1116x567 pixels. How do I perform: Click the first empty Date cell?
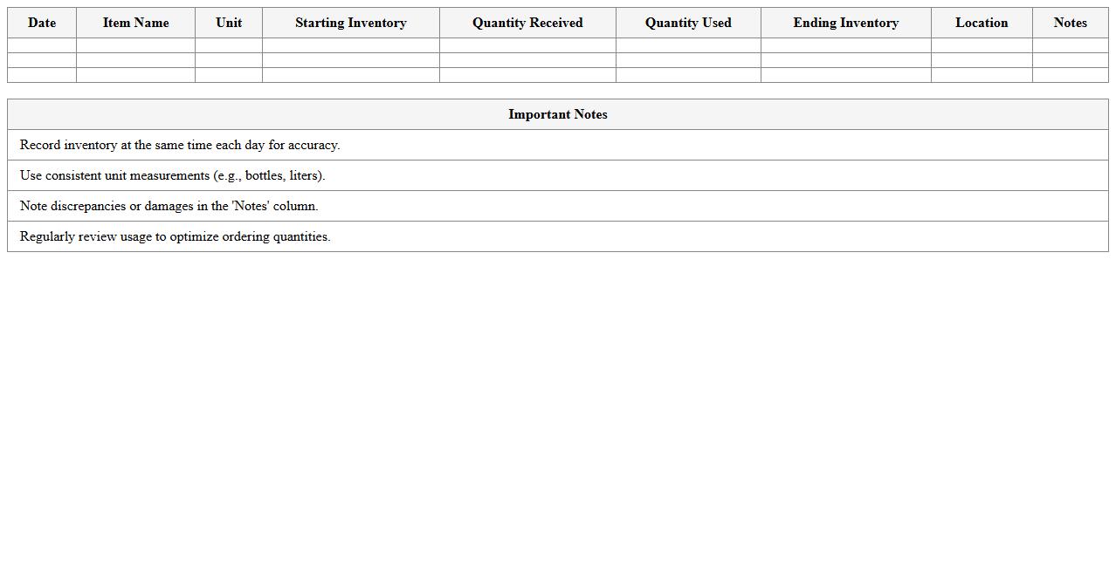[x=41, y=44]
